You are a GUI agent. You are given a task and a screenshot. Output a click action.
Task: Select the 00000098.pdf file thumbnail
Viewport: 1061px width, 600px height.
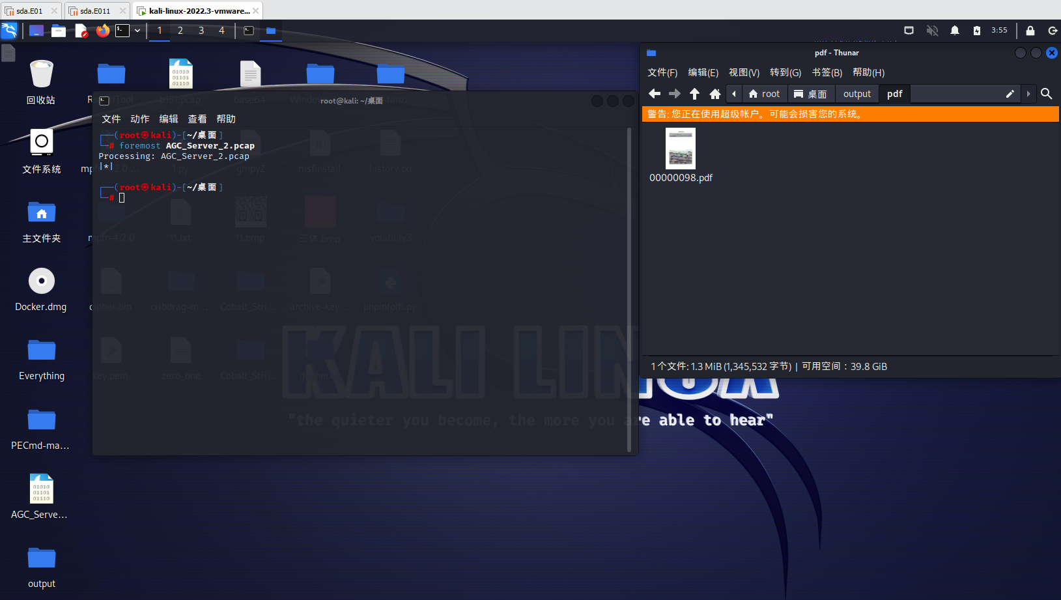[681, 149]
